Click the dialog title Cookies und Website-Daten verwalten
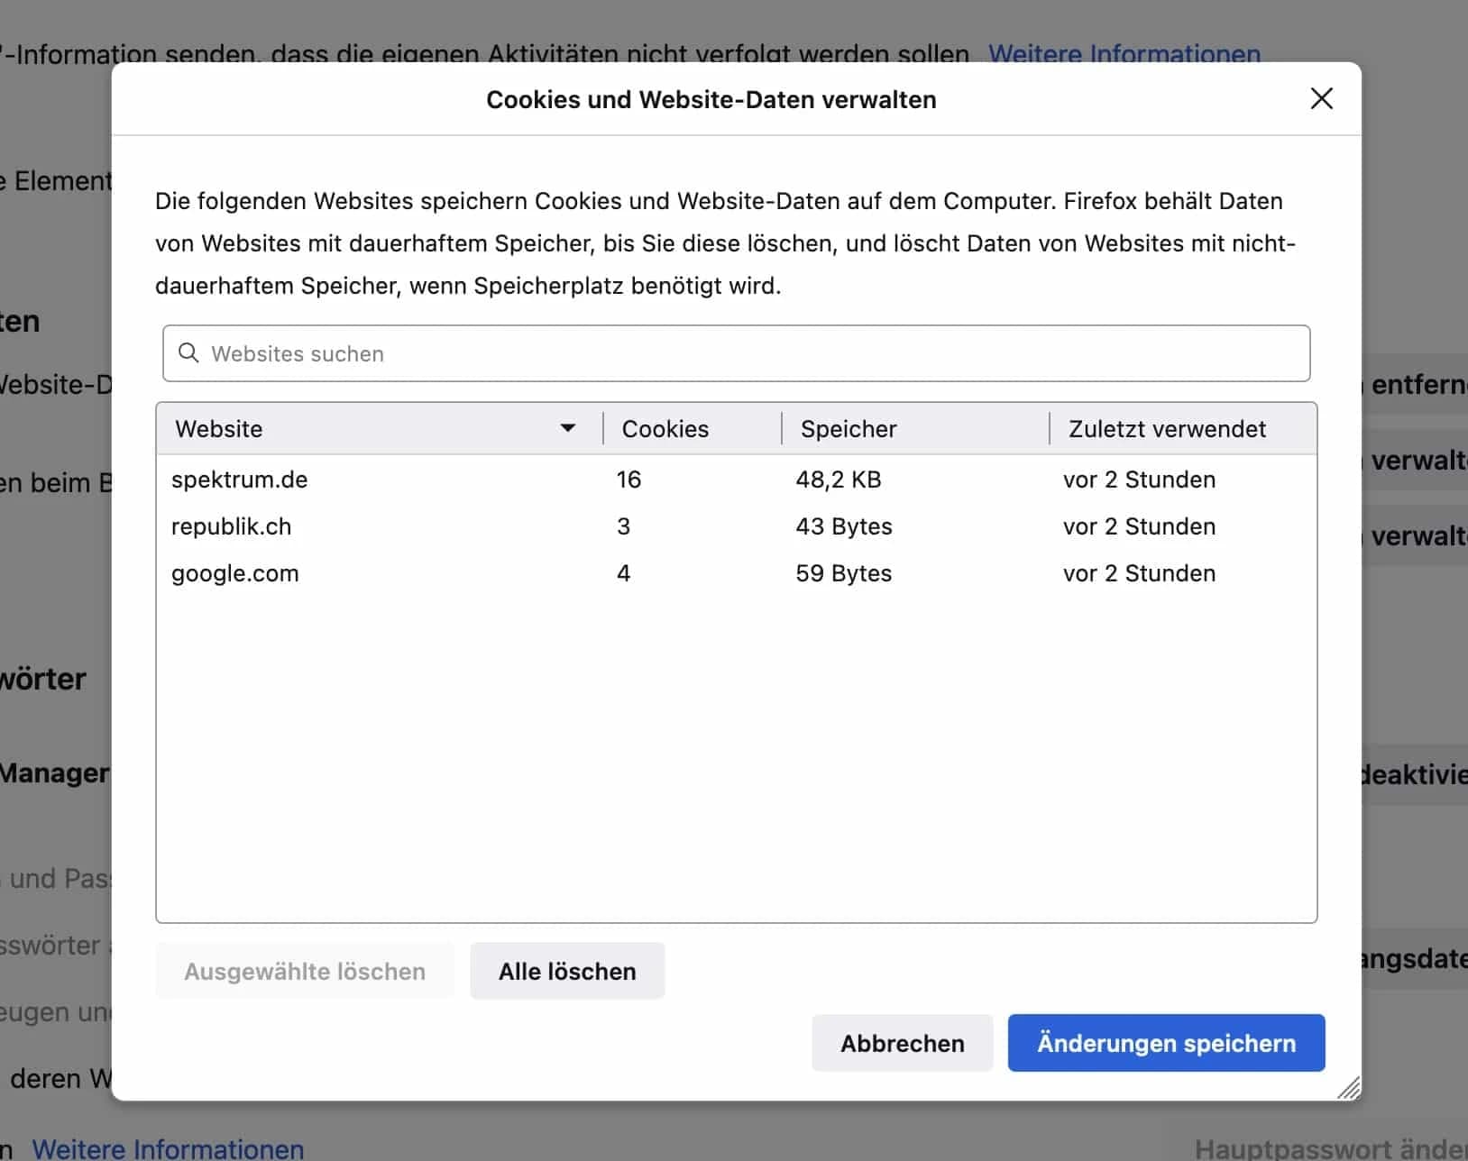Screen dimensions: 1468x1161 point(711,100)
